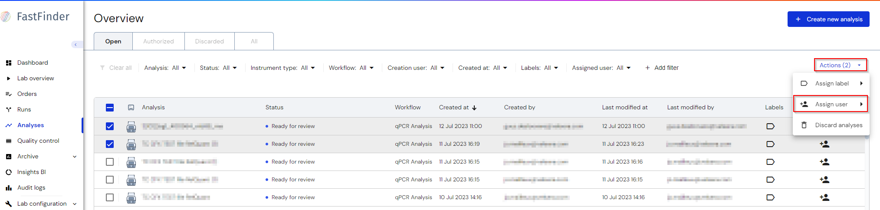880x210 pixels.
Task: Open the Analysis filter dropdown
Action: point(165,68)
